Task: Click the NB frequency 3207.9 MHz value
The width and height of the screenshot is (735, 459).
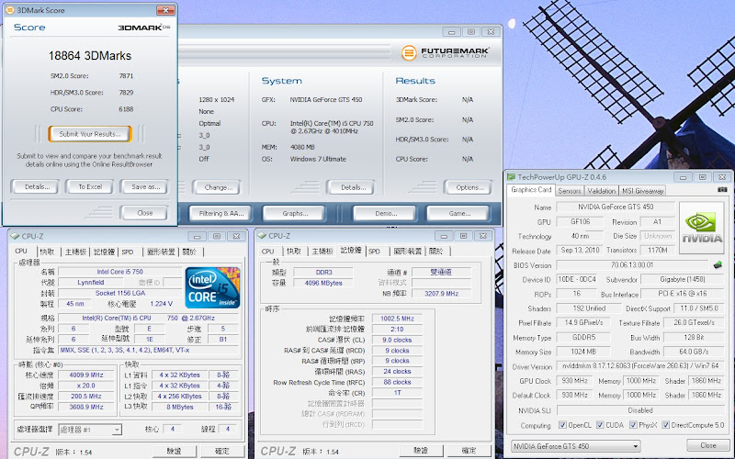Action: coord(441,293)
